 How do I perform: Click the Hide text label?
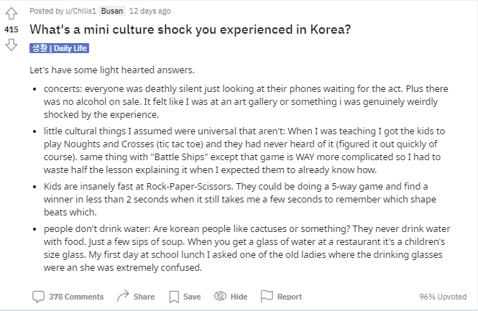[x=239, y=297]
